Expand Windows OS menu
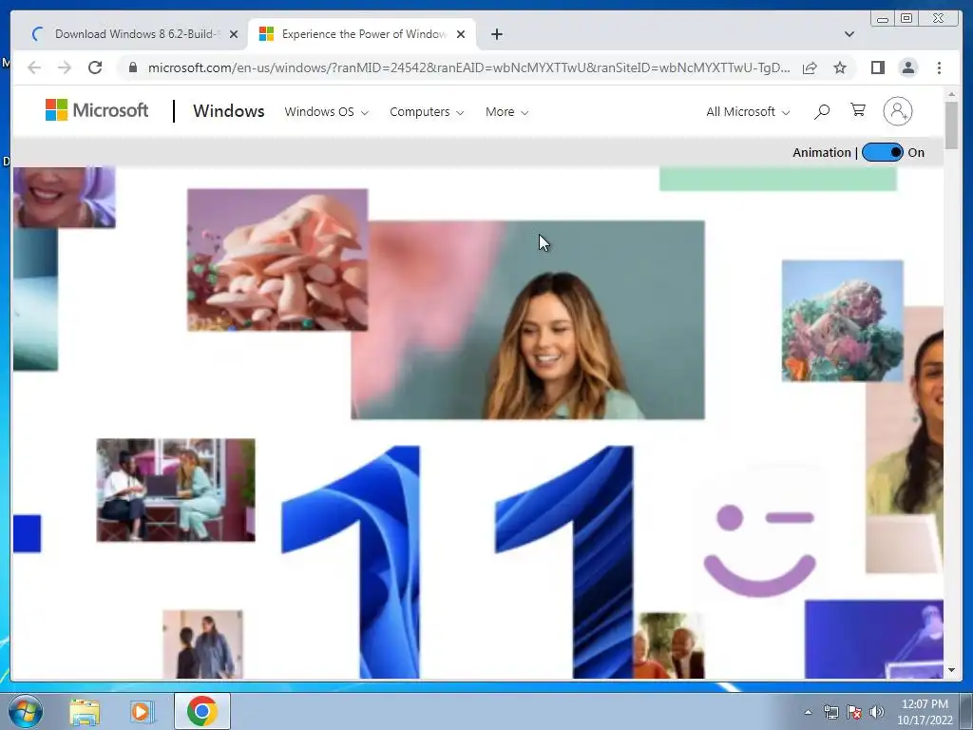The height and width of the screenshot is (730, 973). (x=327, y=112)
